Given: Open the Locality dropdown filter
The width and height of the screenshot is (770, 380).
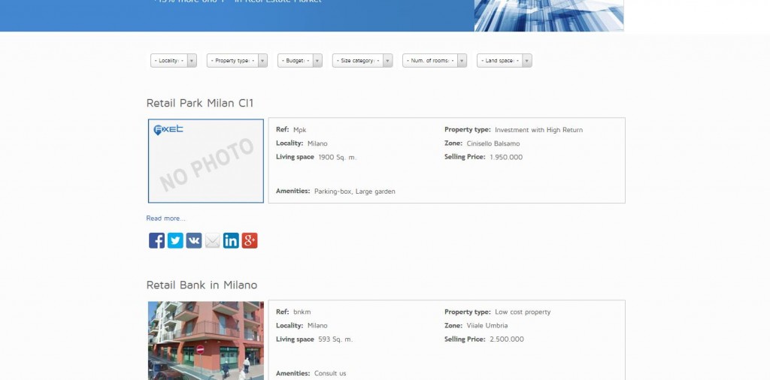Looking at the screenshot, I should (x=174, y=61).
